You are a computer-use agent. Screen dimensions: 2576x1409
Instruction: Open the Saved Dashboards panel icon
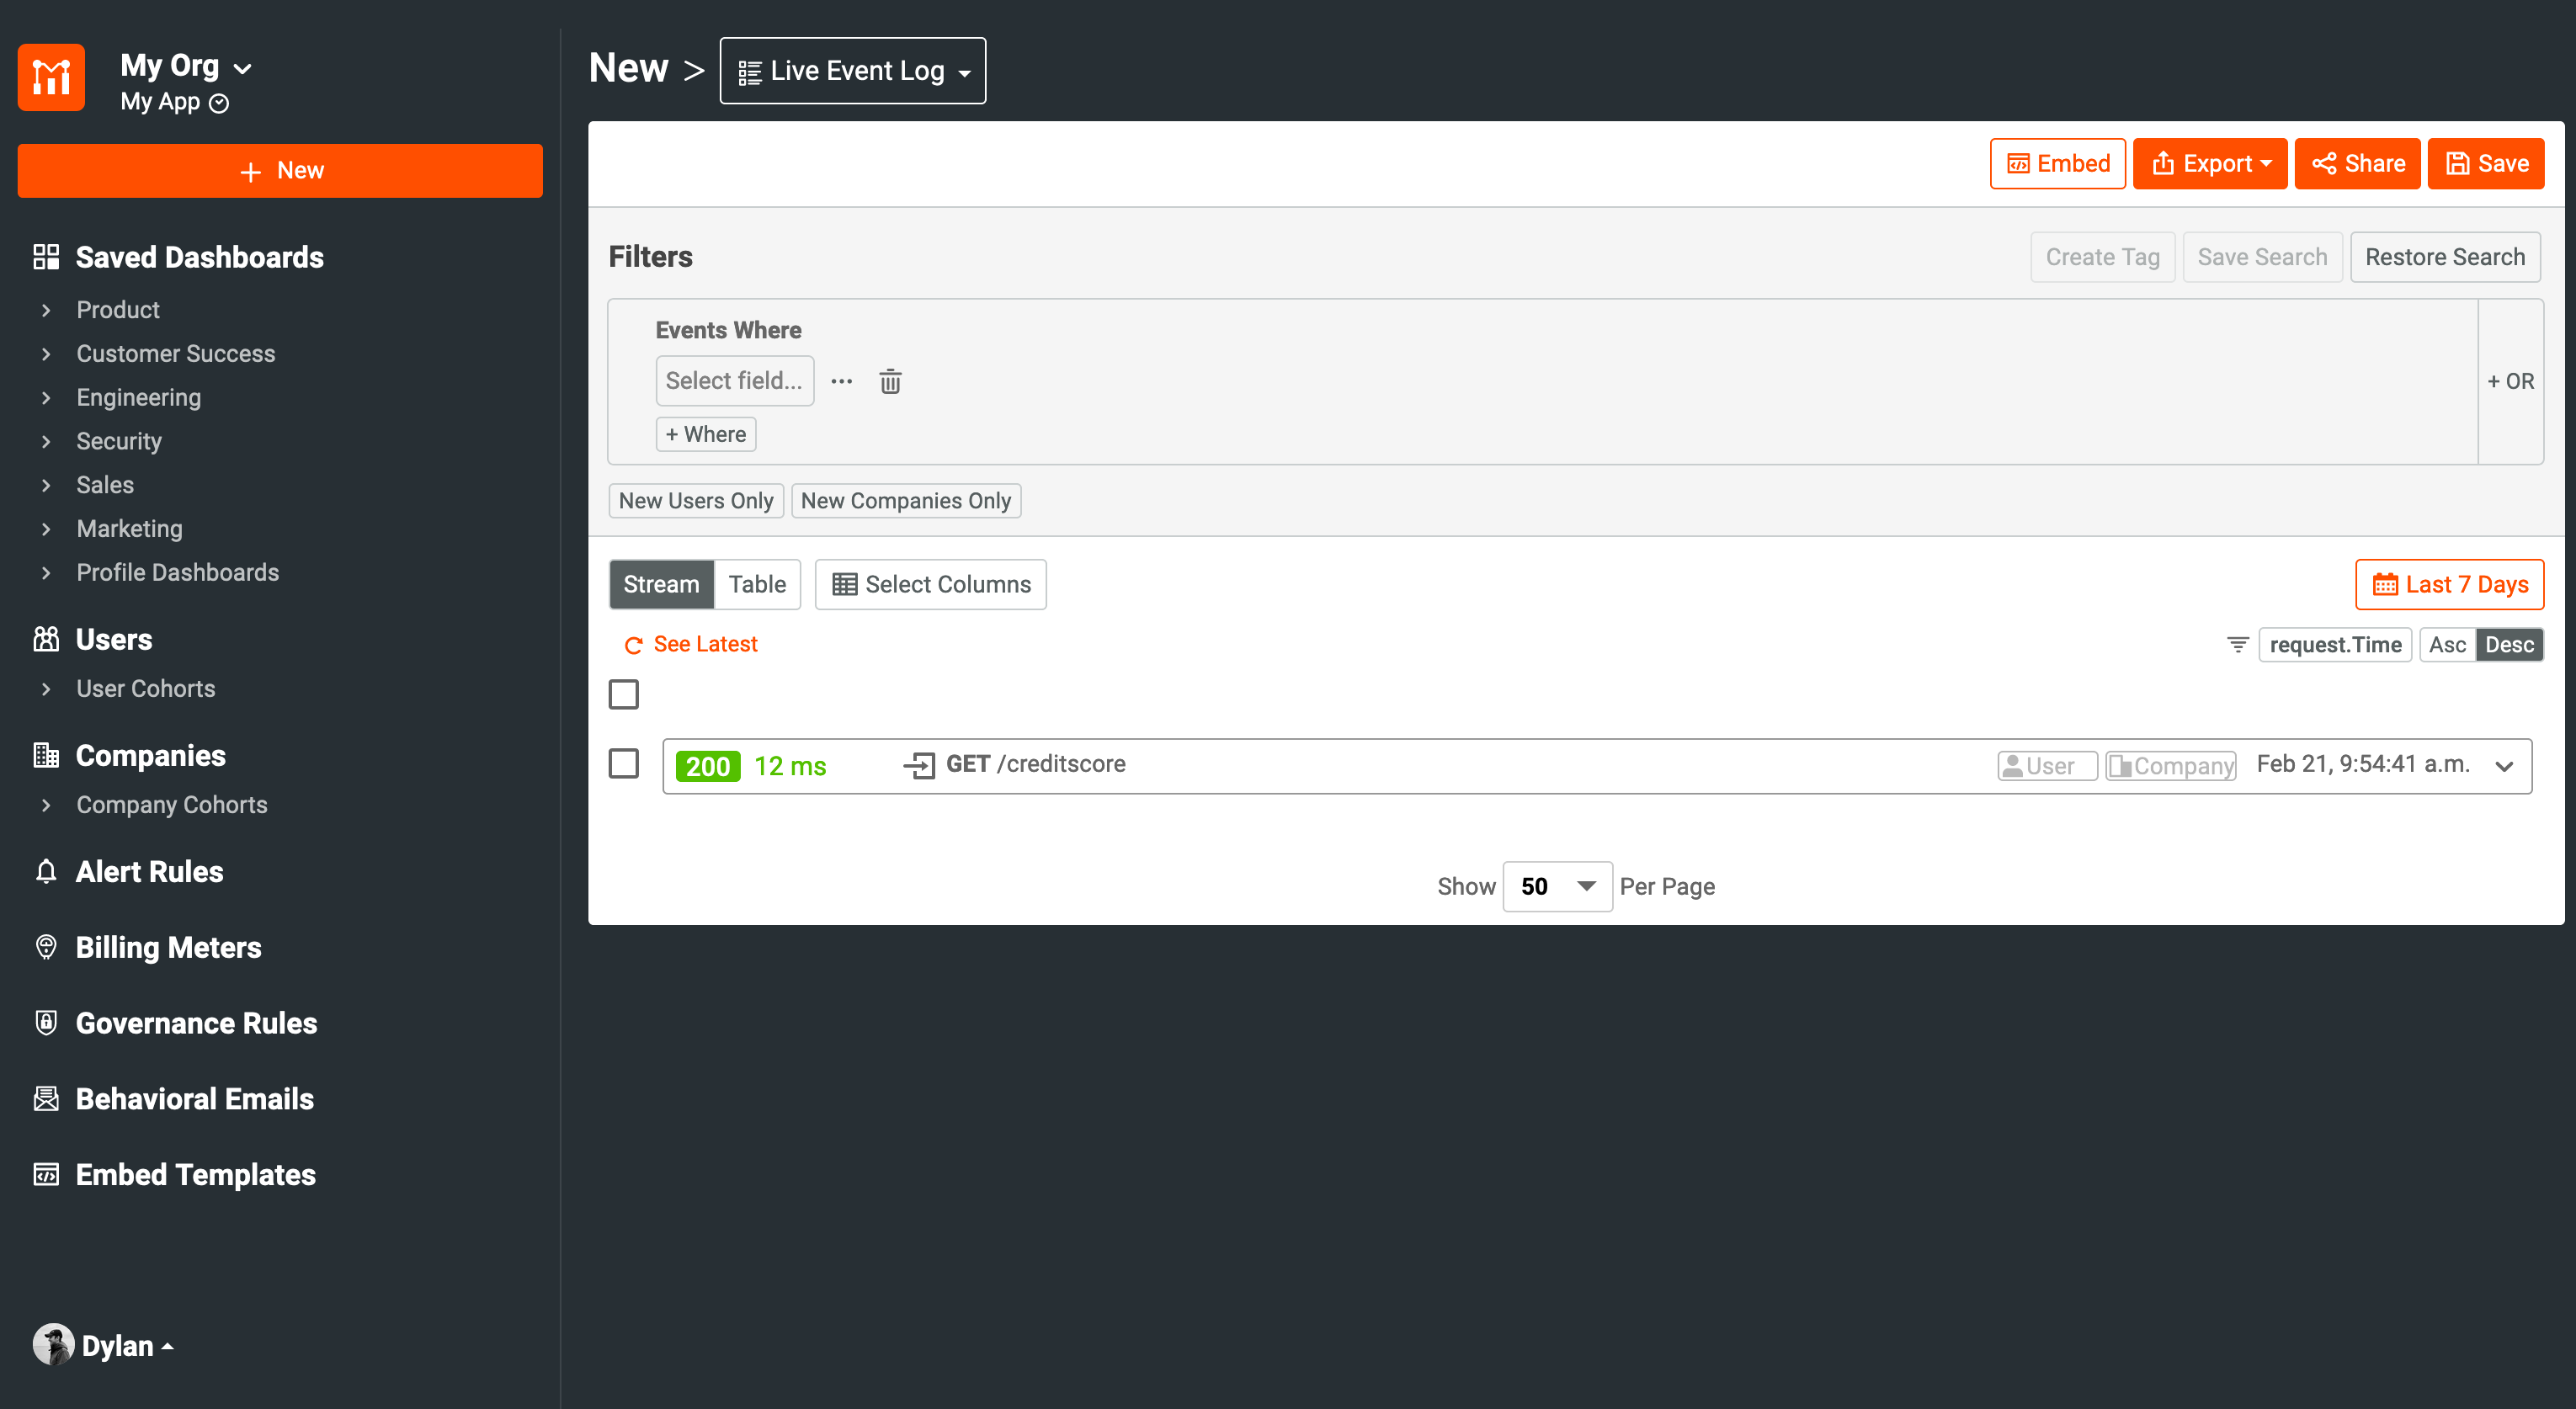click(x=46, y=257)
